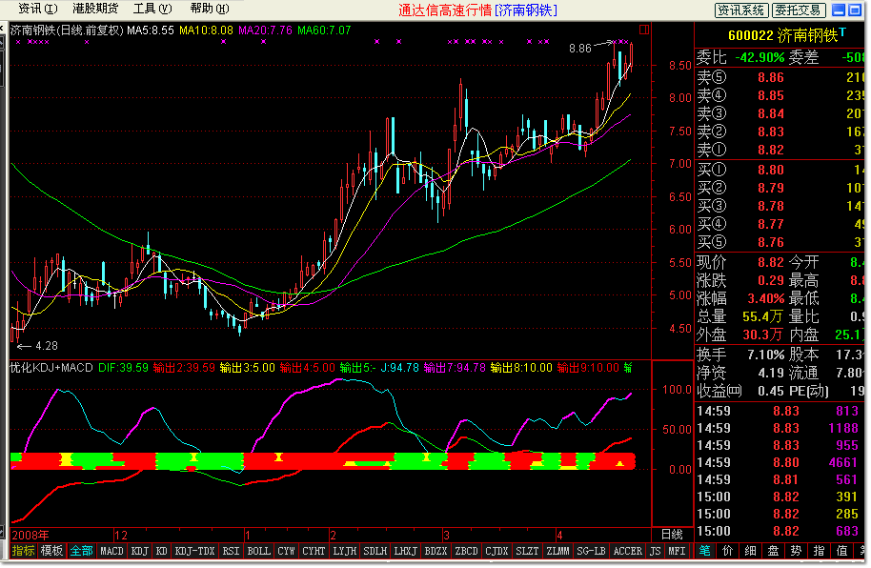Click the MA10:8.08 label
The height and width of the screenshot is (568, 871).
click(x=206, y=30)
